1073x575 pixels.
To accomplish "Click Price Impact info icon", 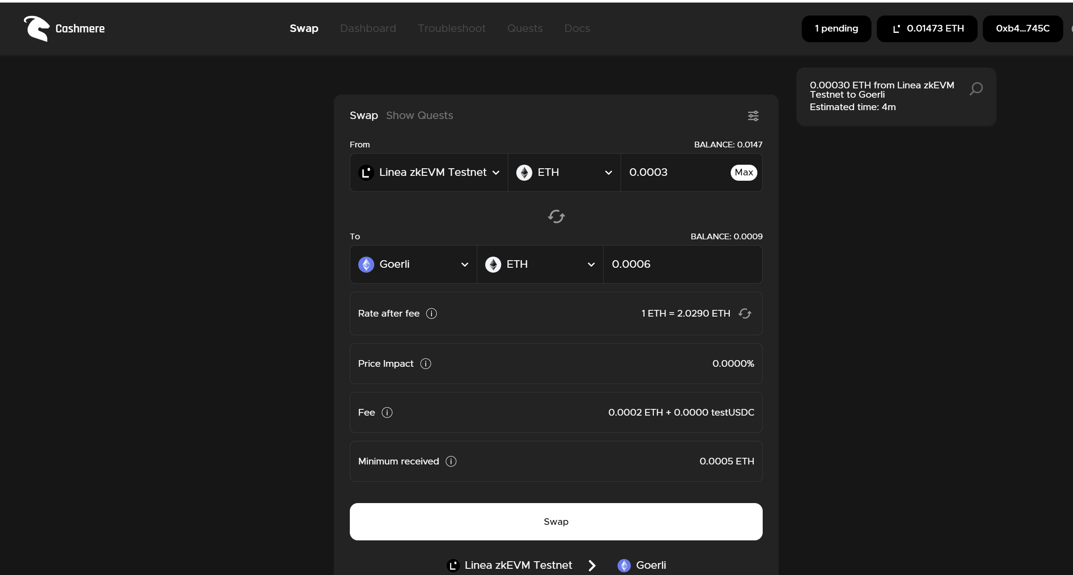I will tap(425, 364).
